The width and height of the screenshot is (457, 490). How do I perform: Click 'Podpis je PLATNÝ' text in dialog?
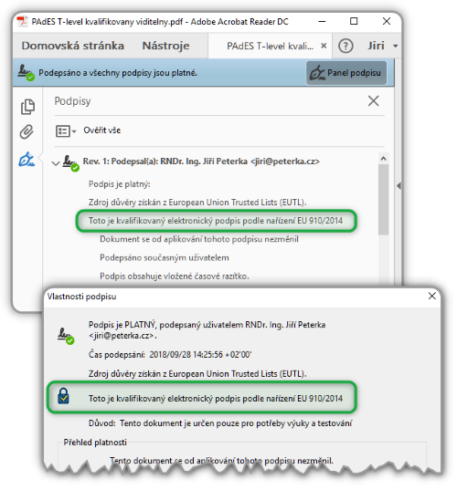(x=207, y=330)
